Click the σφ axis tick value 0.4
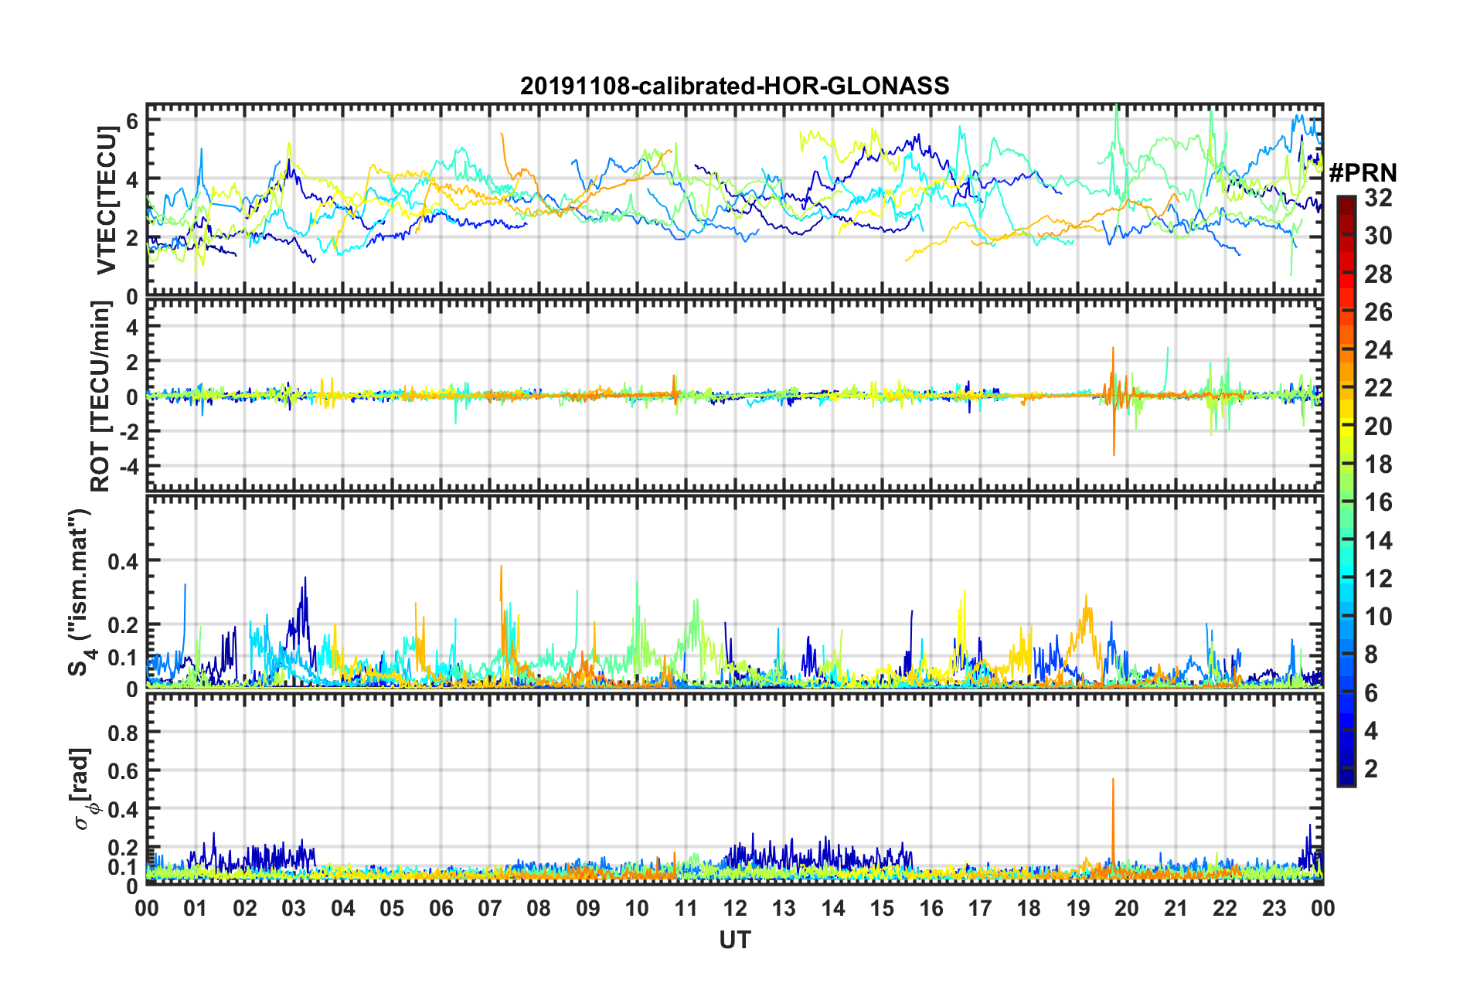1470x983 pixels. coord(123,810)
